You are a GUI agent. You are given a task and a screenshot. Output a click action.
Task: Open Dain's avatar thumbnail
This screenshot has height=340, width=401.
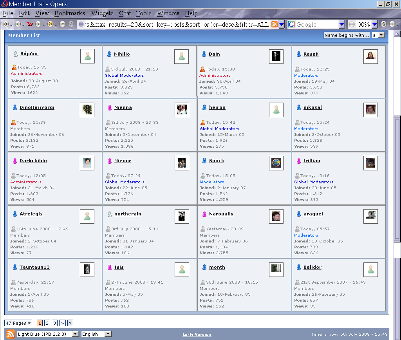(x=276, y=56)
